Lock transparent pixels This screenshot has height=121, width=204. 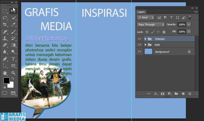(x=147, y=32)
